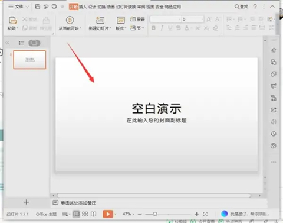Click the Save icon in quick access bar
Screen dimensions: 283x223
(38, 7)
